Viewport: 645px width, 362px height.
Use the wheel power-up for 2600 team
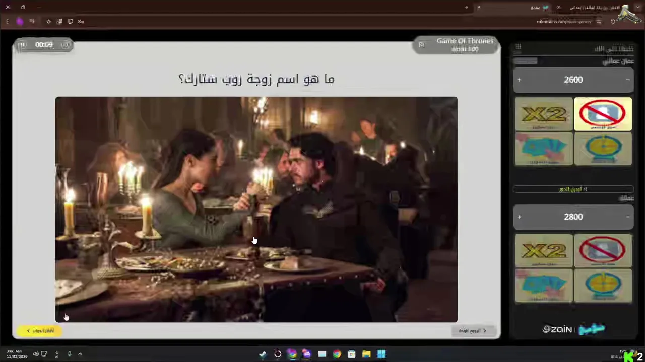(603, 149)
